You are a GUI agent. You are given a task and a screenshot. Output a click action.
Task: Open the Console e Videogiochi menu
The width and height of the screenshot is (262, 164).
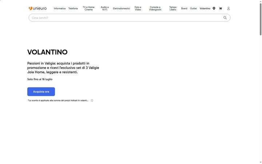[155, 8]
